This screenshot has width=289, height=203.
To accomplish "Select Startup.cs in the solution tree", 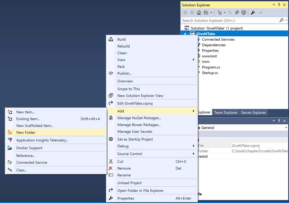I will (210, 73).
